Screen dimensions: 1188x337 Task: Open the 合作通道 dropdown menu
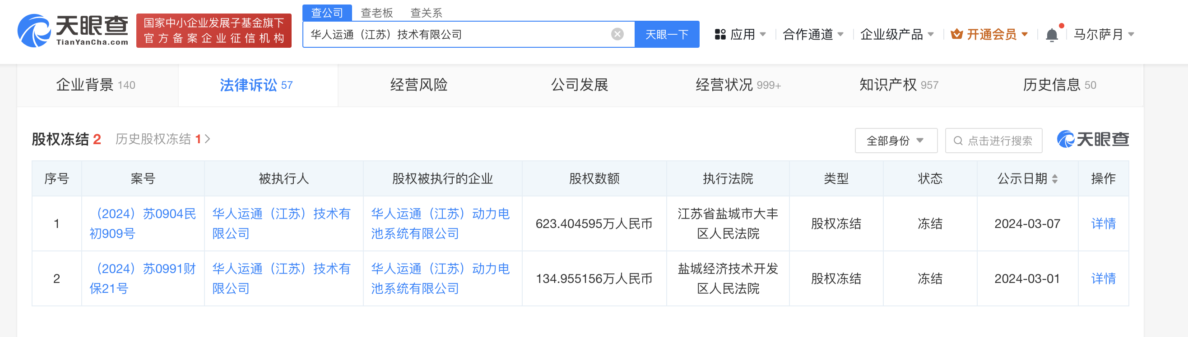tap(812, 35)
